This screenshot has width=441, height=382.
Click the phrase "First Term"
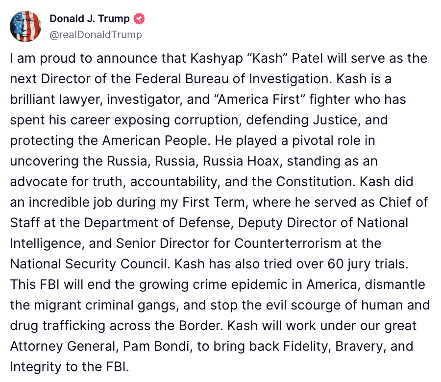coord(214,202)
